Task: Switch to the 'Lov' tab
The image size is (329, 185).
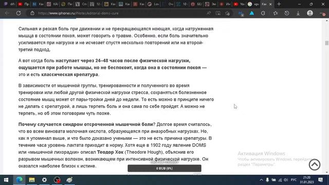Action: 153,4
